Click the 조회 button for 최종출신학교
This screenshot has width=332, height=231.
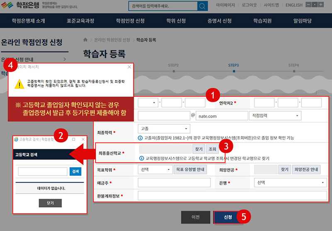212,149
